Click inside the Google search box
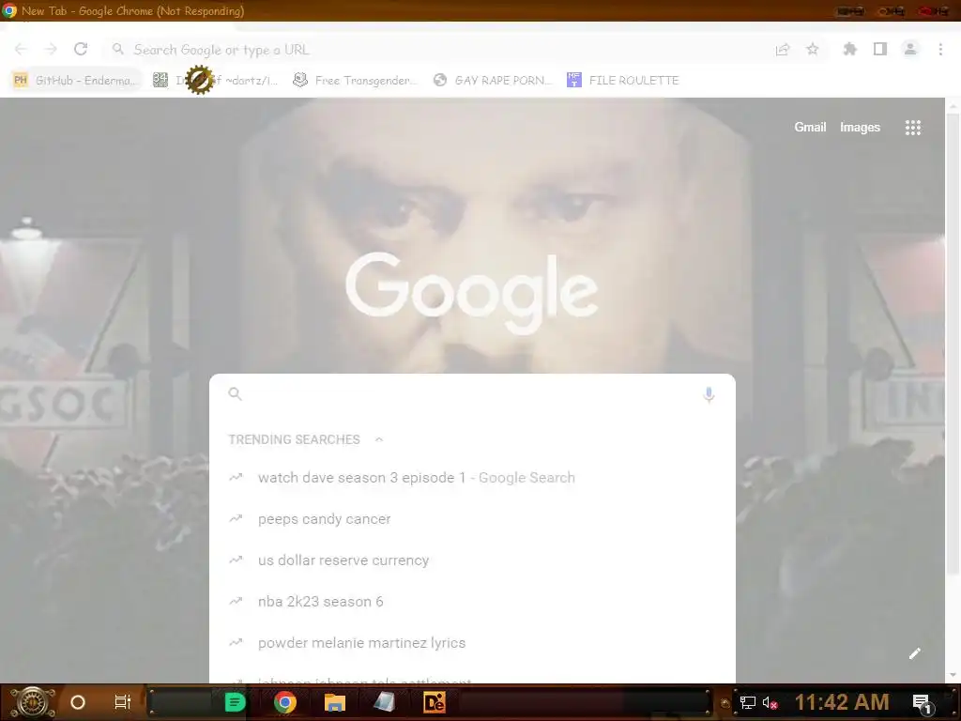 tap(472, 393)
